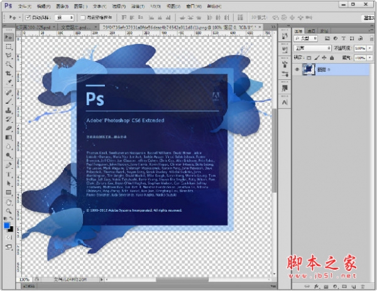Select the Eyedropper tool
This screenshot has width=377, height=291.
click(9, 83)
